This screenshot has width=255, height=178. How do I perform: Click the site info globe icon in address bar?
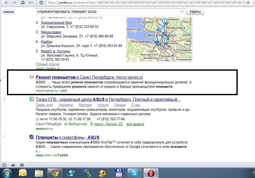click(41, 2)
